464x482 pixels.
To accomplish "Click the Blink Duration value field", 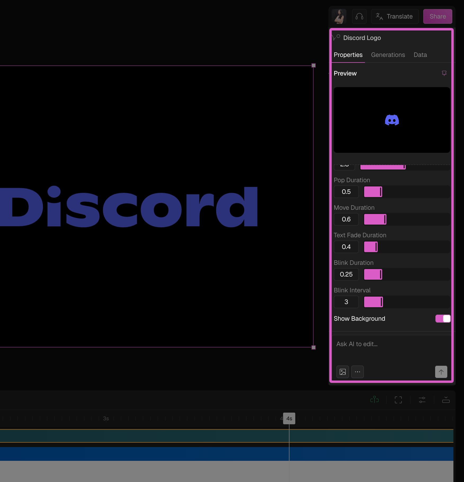I will tap(346, 274).
